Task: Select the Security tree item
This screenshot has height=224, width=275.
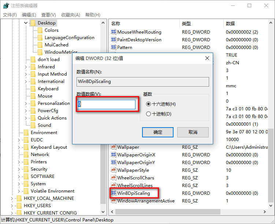Action: [x=39, y=169]
